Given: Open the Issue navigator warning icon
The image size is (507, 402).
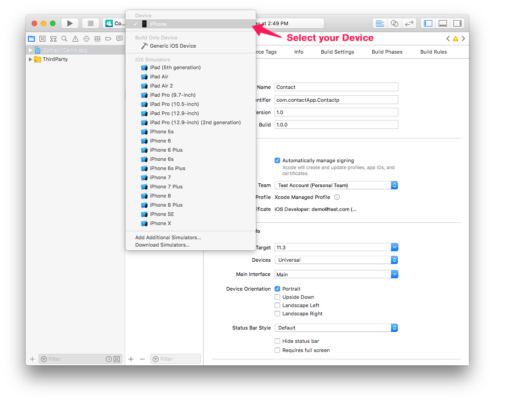Looking at the screenshot, I should tap(75, 39).
